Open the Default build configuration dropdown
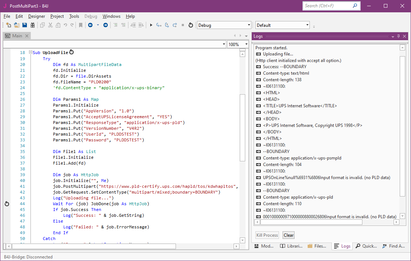 282,25
